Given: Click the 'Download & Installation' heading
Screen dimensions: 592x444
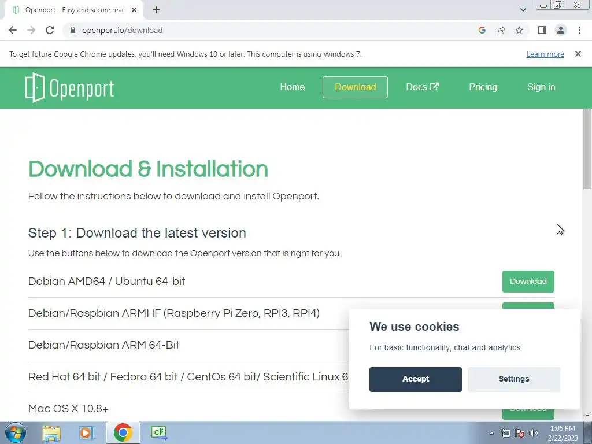Looking at the screenshot, I should pos(148,169).
